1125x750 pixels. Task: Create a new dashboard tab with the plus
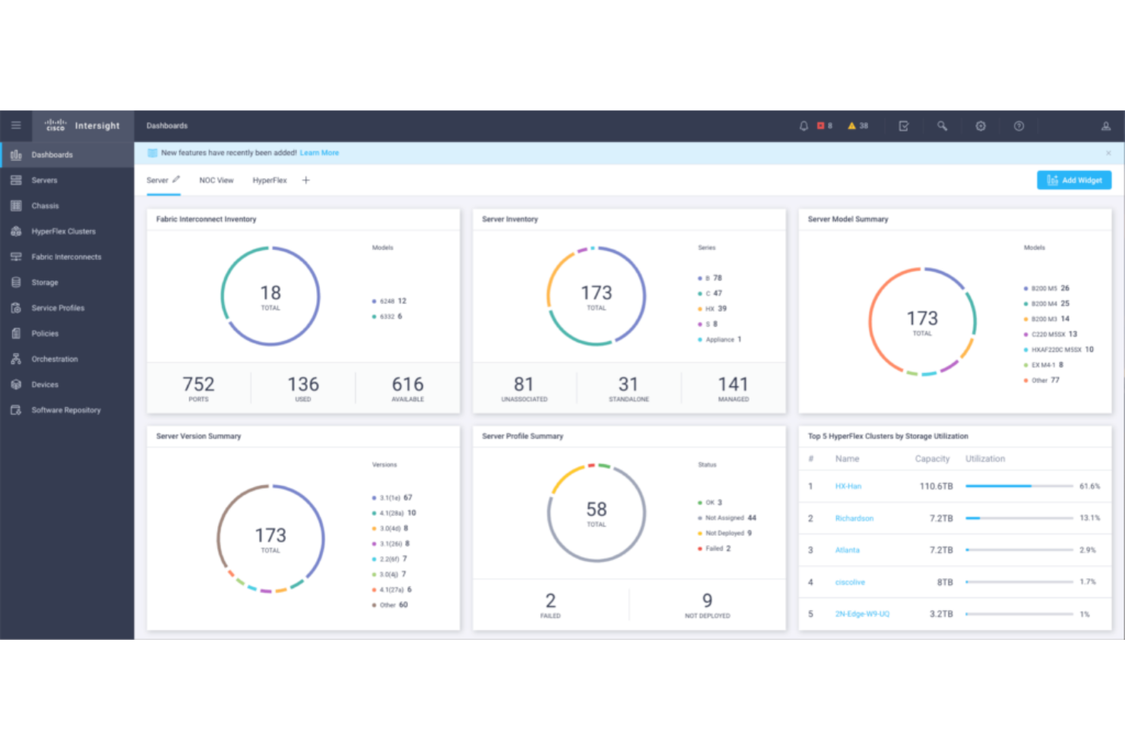(x=306, y=180)
